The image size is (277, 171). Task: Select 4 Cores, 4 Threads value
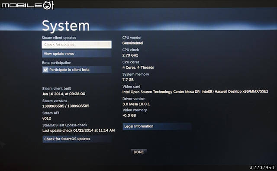[138, 68]
